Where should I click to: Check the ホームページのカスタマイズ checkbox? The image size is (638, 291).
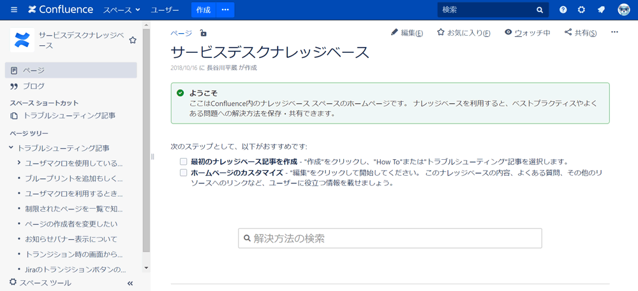point(184,173)
